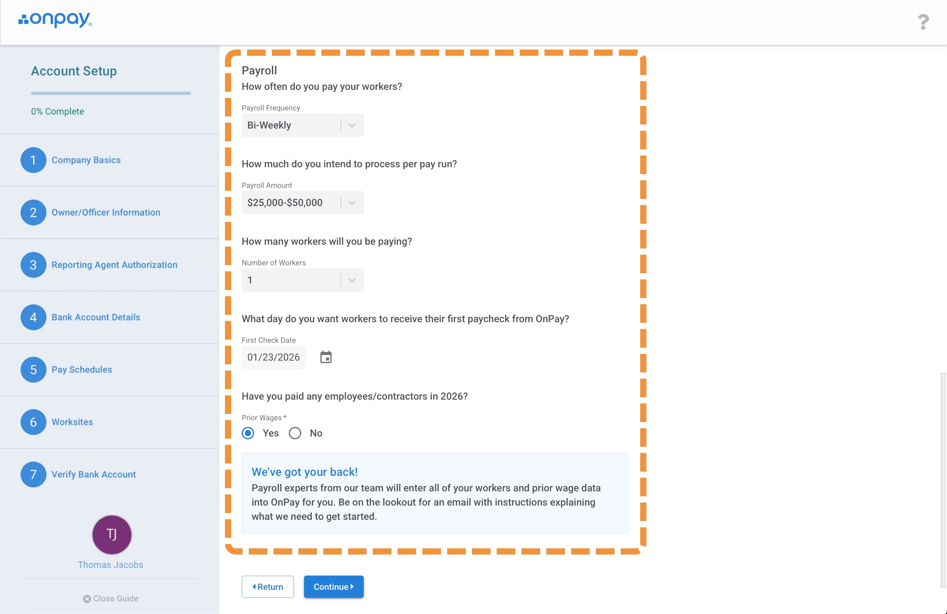This screenshot has height=614, width=947.
Task: Click the Close Guide X icon
Action: [87, 599]
